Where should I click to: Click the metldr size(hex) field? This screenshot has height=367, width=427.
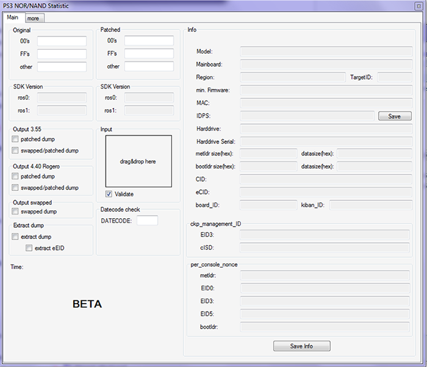coord(268,154)
